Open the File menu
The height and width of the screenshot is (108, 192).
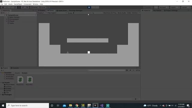(2, 4)
